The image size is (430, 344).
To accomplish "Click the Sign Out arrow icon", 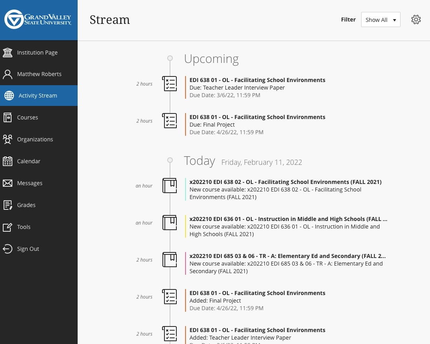I will coord(8,249).
